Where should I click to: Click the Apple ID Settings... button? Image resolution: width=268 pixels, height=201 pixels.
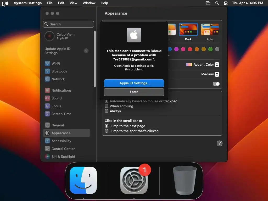[x=134, y=83]
